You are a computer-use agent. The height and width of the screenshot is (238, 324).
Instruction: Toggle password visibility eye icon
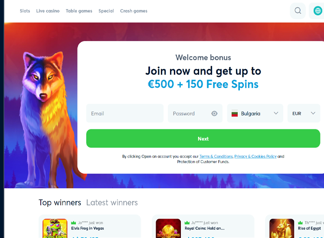coord(214,113)
